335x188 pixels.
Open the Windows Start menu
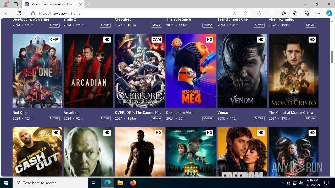tap(6, 183)
